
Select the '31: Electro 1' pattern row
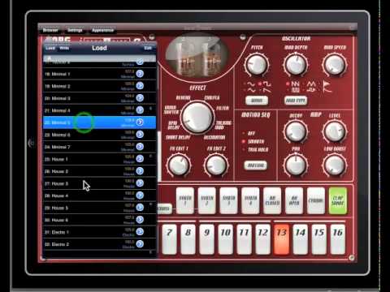(99, 232)
